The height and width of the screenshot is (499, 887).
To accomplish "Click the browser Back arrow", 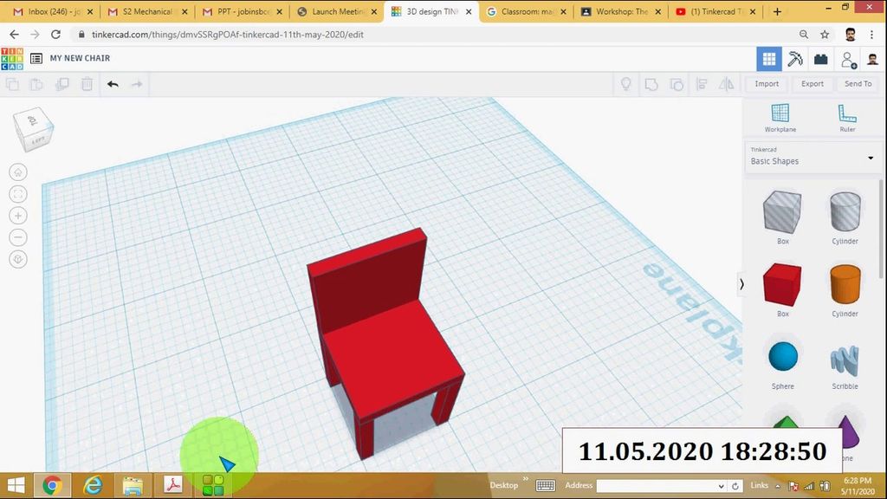I will coord(14,35).
